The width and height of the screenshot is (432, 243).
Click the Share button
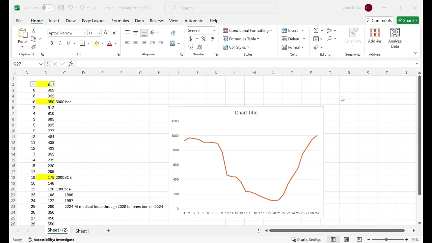[407, 21]
